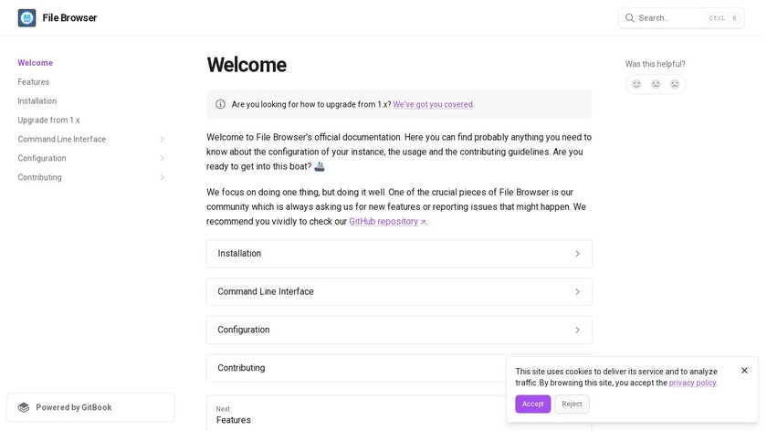This screenshot has width=767, height=431.
Task: Click the sad face feedback icon
Action: (675, 84)
